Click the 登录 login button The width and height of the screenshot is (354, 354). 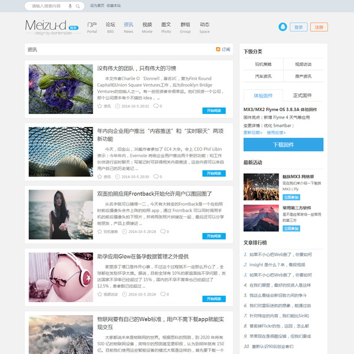pyautogui.click(x=299, y=27)
